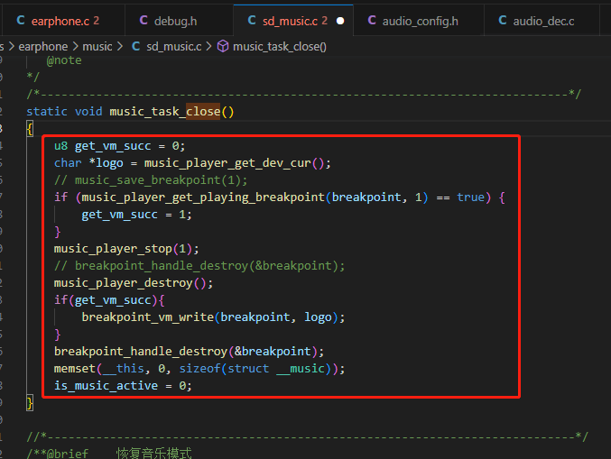Click the C file icon on sd_music.c tab

point(252,20)
